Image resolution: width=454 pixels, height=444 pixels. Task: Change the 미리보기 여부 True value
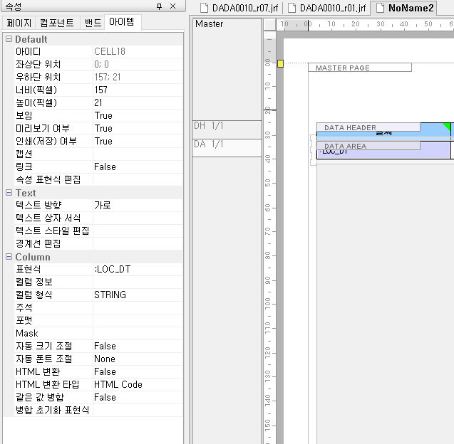pos(138,128)
